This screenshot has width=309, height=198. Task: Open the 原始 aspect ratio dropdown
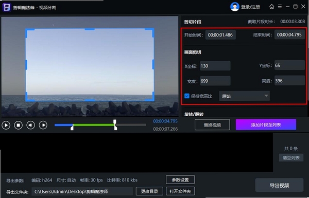coord(244,96)
